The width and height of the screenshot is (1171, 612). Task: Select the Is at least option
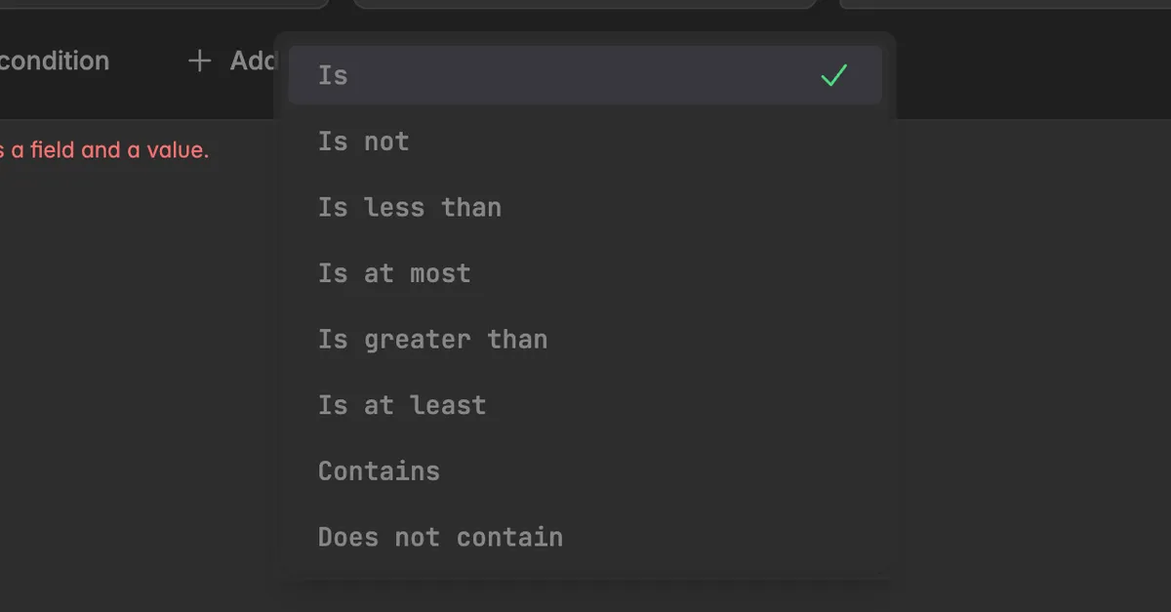[585, 405]
